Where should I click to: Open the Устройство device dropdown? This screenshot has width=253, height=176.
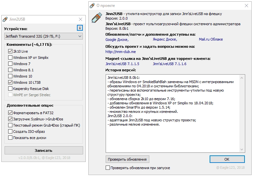click(44, 36)
